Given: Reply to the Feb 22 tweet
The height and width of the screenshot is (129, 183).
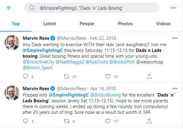Looking at the screenshot, I should [26, 77].
